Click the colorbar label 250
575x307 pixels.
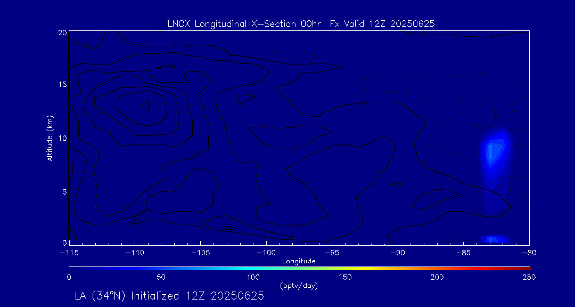coord(530,277)
